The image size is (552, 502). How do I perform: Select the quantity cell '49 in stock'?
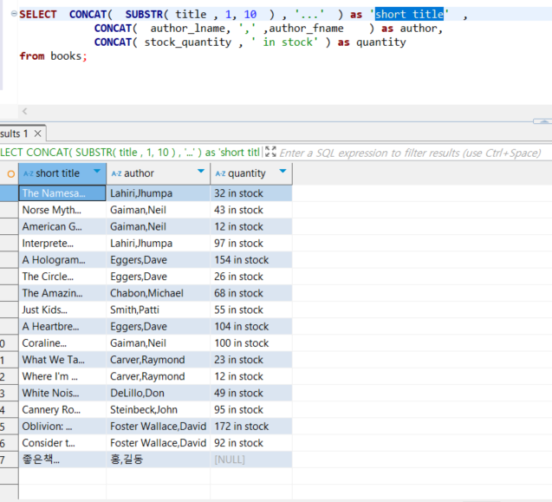click(x=251, y=393)
